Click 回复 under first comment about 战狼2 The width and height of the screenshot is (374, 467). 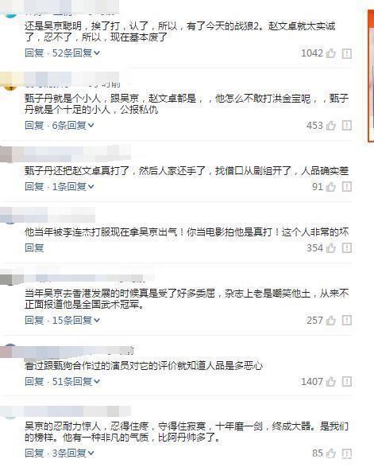pyautogui.click(x=34, y=53)
